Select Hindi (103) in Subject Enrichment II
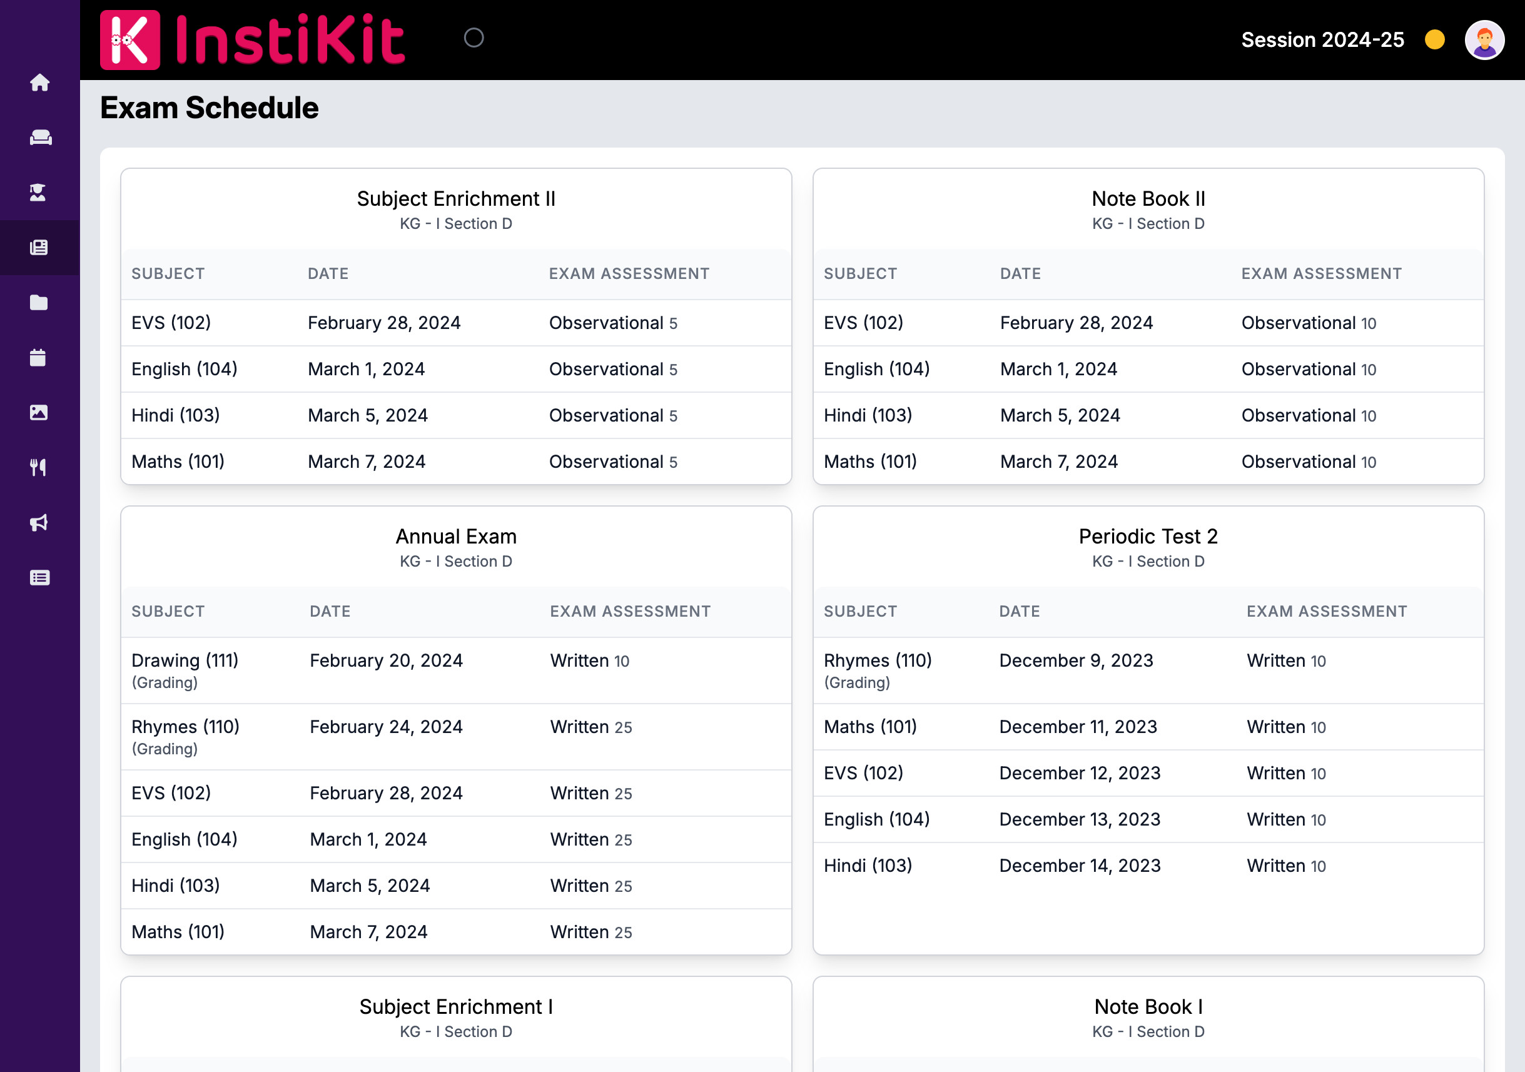1525x1072 pixels. pos(175,416)
